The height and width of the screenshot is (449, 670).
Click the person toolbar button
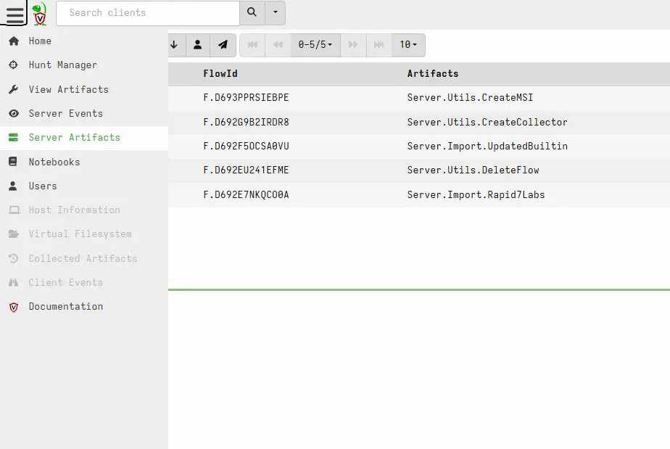(198, 45)
